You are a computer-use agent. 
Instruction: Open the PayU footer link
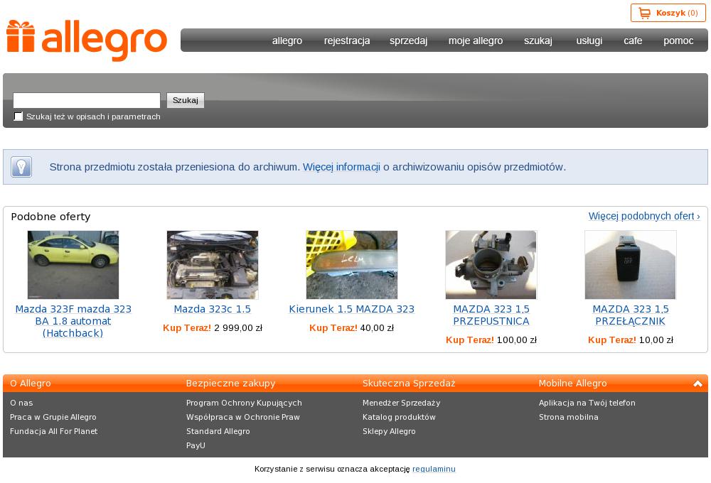point(196,445)
